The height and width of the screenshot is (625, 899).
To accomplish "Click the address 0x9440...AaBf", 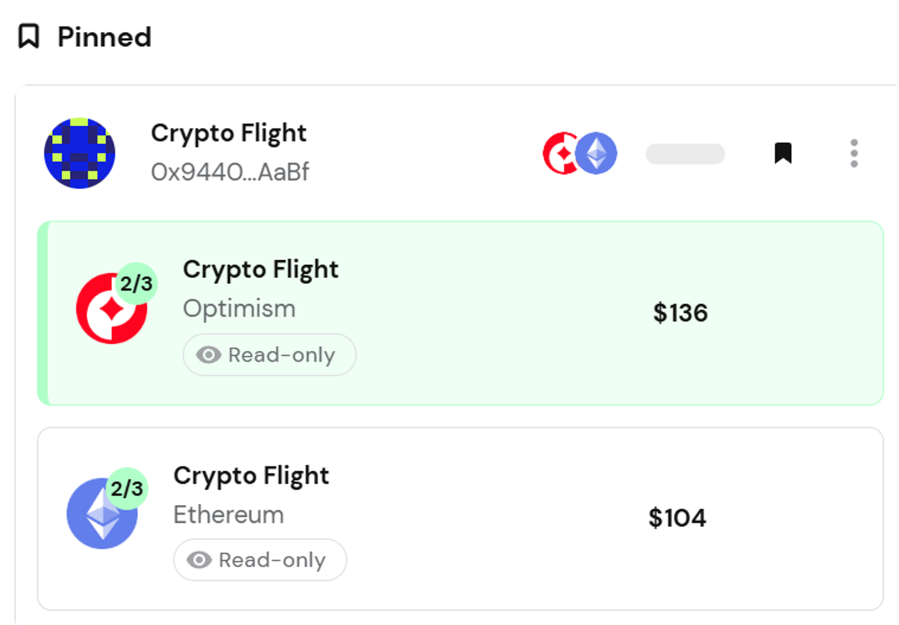I will (x=230, y=172).
